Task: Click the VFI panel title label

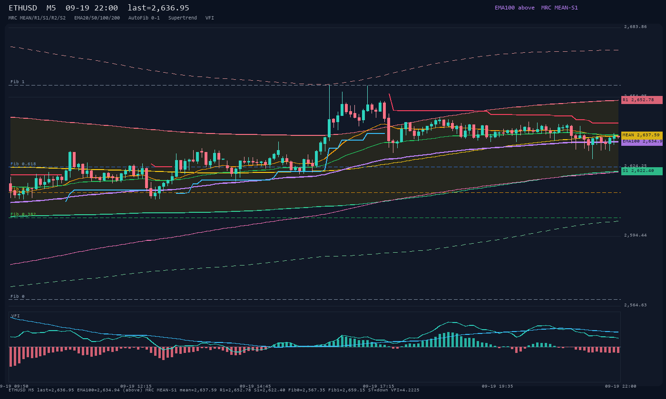Action: click(15, 316)
